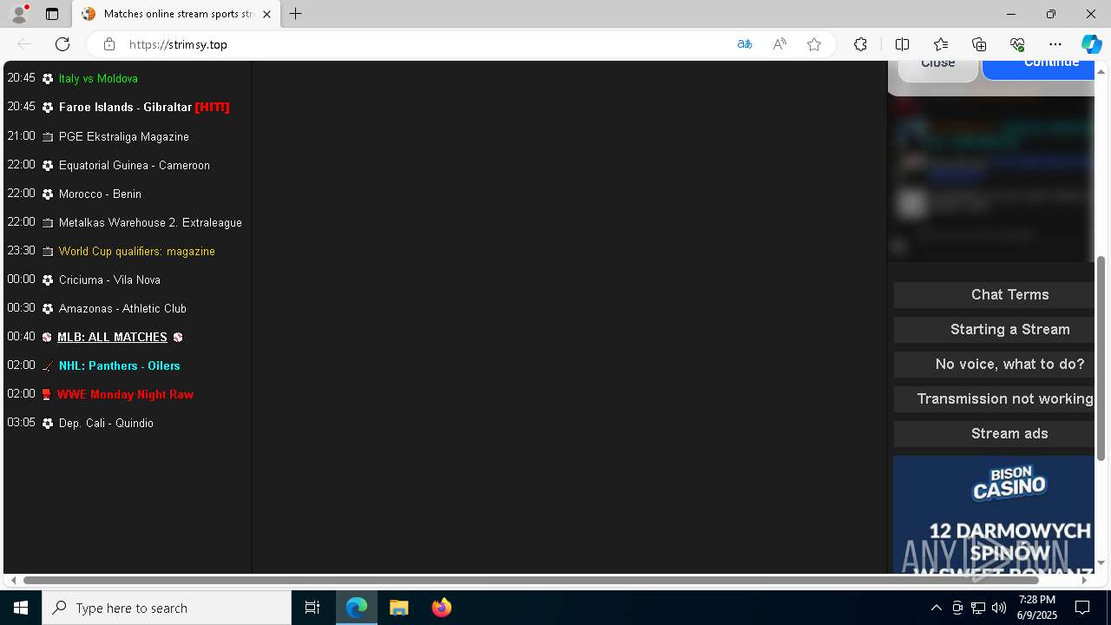The image size is (1111, 625).
Task: Click Starting a Stream button
Action: [x=994, y=329]
